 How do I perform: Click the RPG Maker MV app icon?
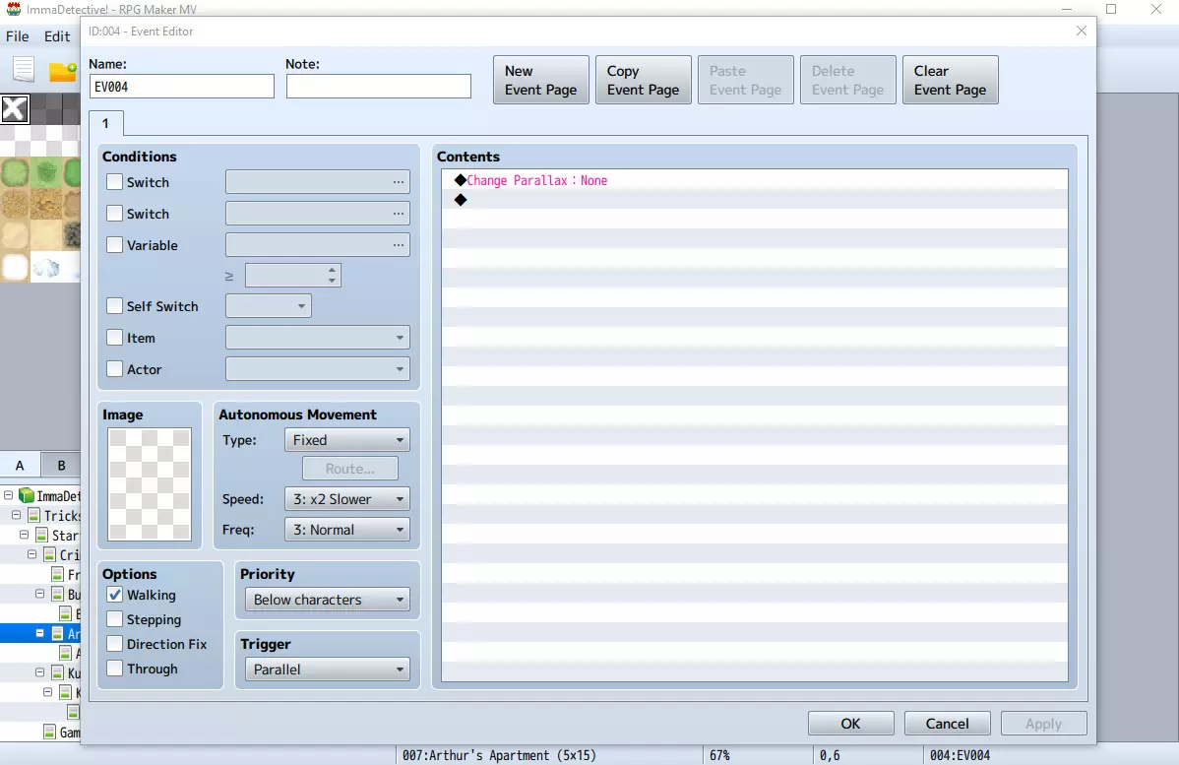point(13,9)
